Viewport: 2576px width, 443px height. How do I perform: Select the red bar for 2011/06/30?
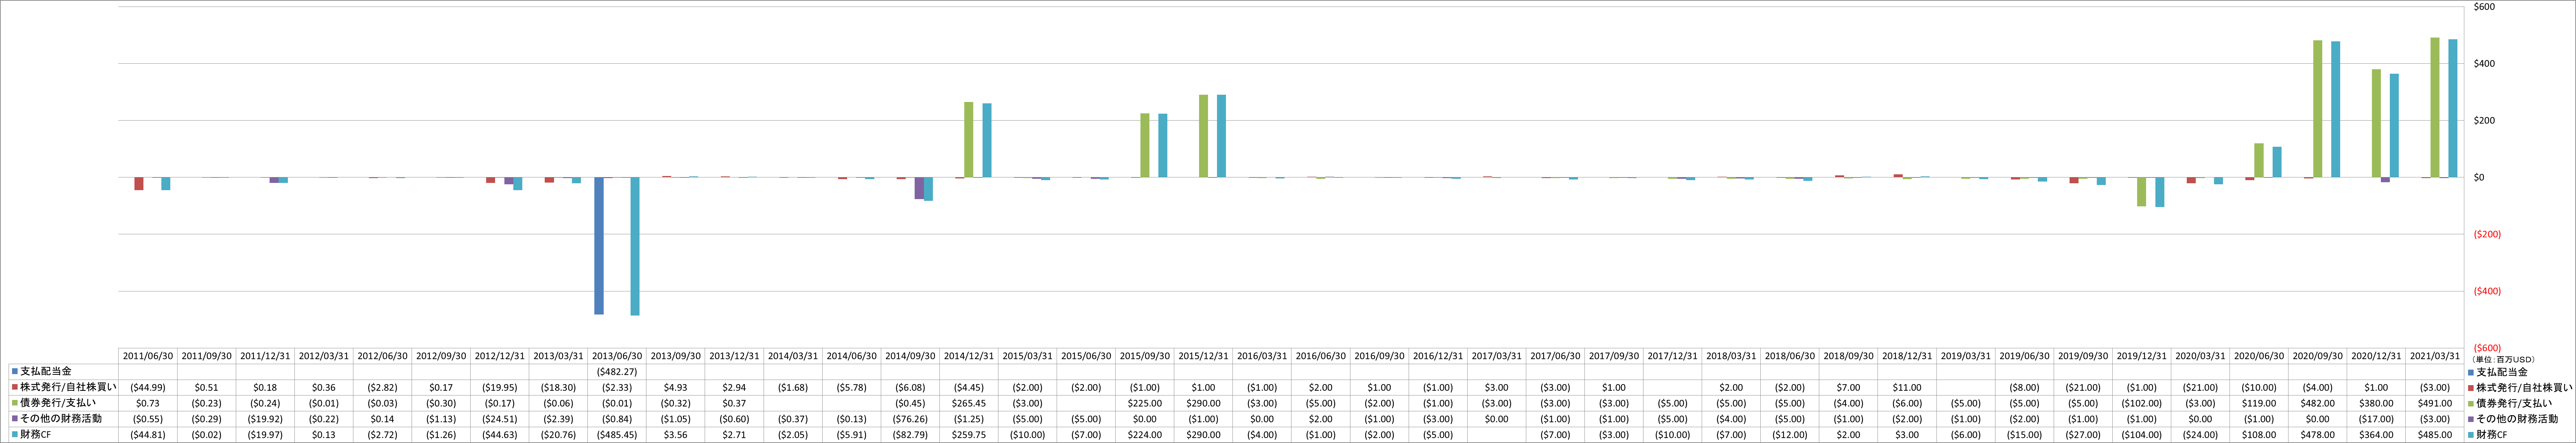tap(139, 184)
